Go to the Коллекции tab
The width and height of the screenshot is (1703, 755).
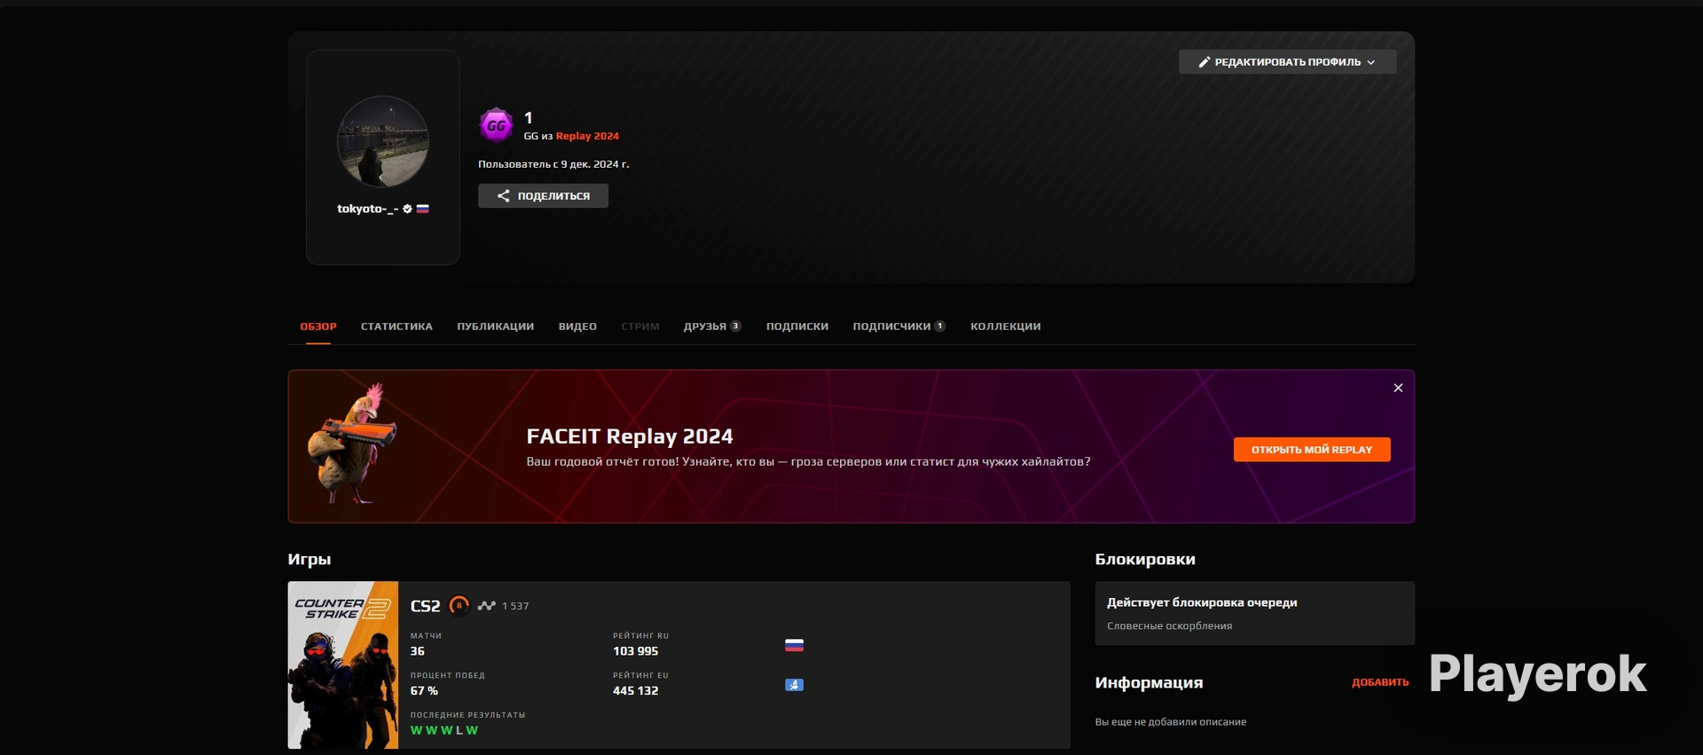point(1006,326)
